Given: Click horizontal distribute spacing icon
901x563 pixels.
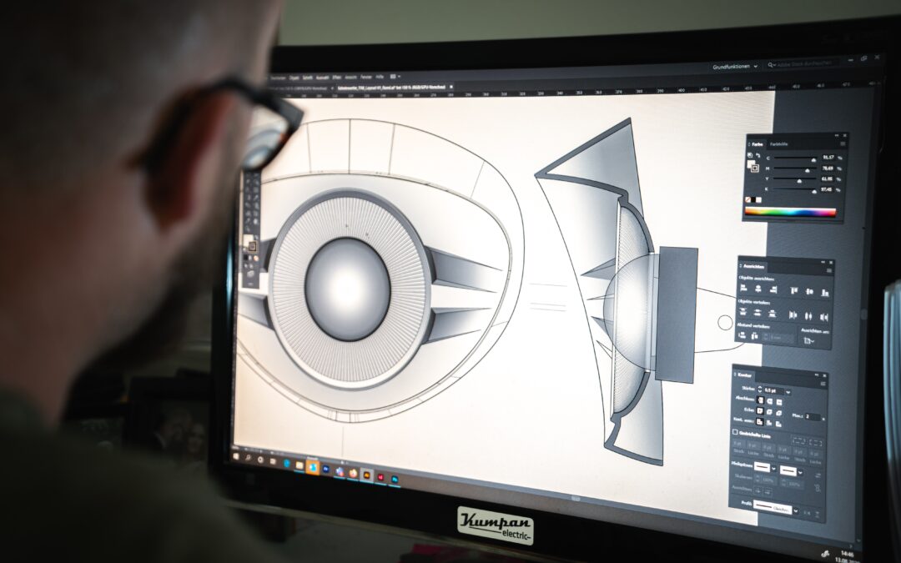Looking at the screenshot, I should click(754, 336).
